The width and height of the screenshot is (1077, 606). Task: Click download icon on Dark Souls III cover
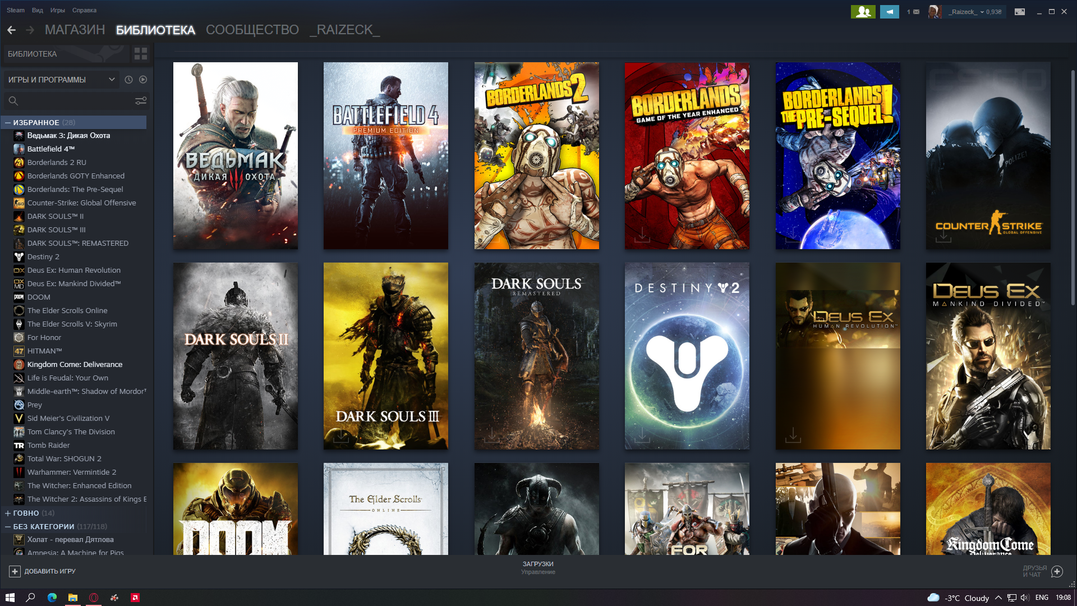tap(341, 435)
